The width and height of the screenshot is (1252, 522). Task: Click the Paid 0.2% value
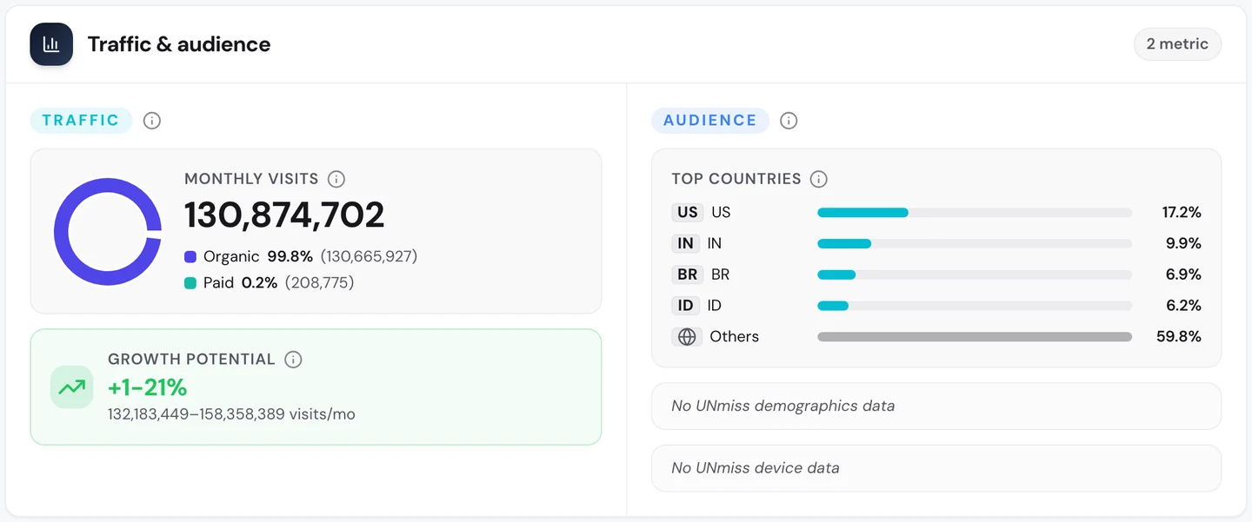pyautogui.click(x=259, y=283)
